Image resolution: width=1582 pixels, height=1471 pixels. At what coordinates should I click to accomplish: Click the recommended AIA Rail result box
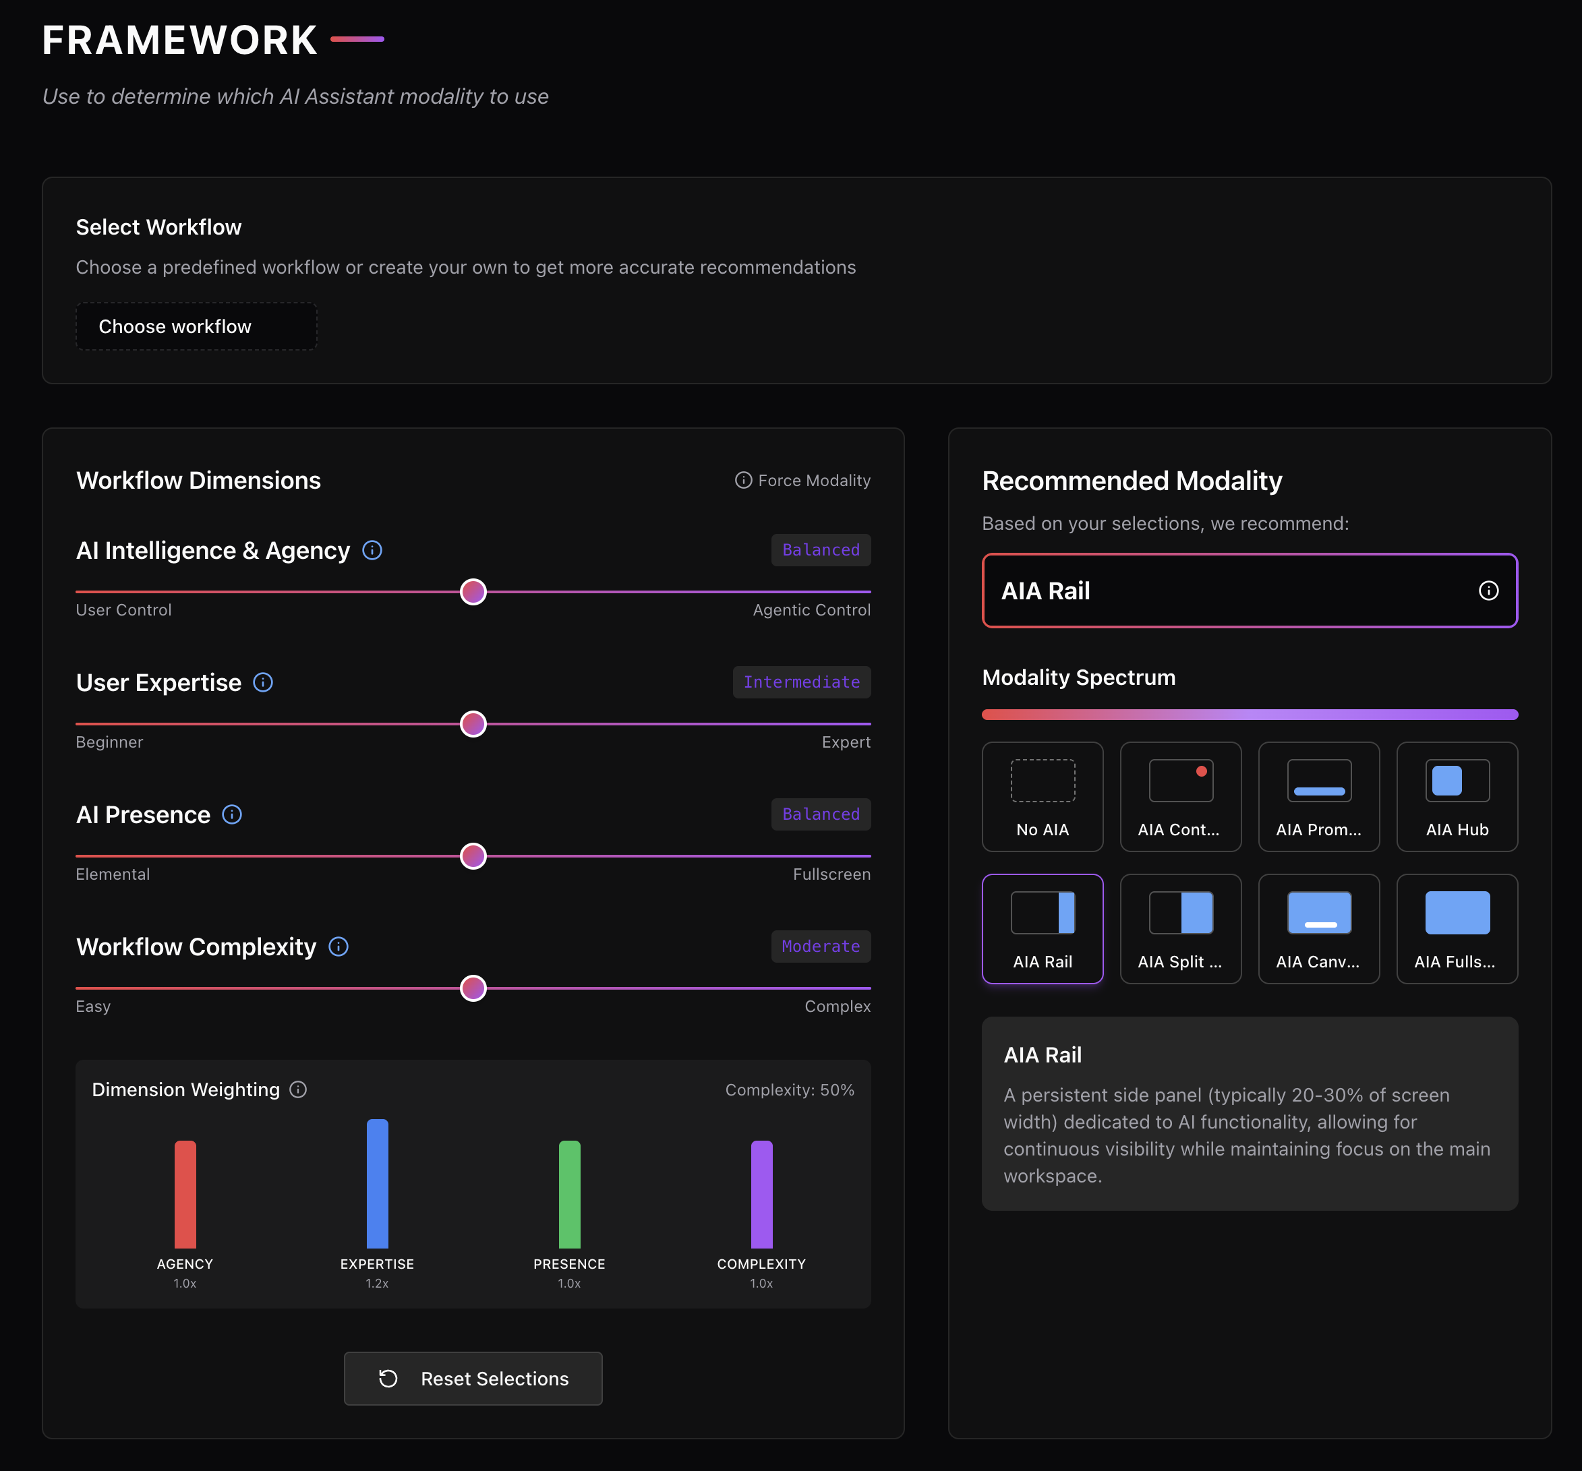(x=1250, y=591)
